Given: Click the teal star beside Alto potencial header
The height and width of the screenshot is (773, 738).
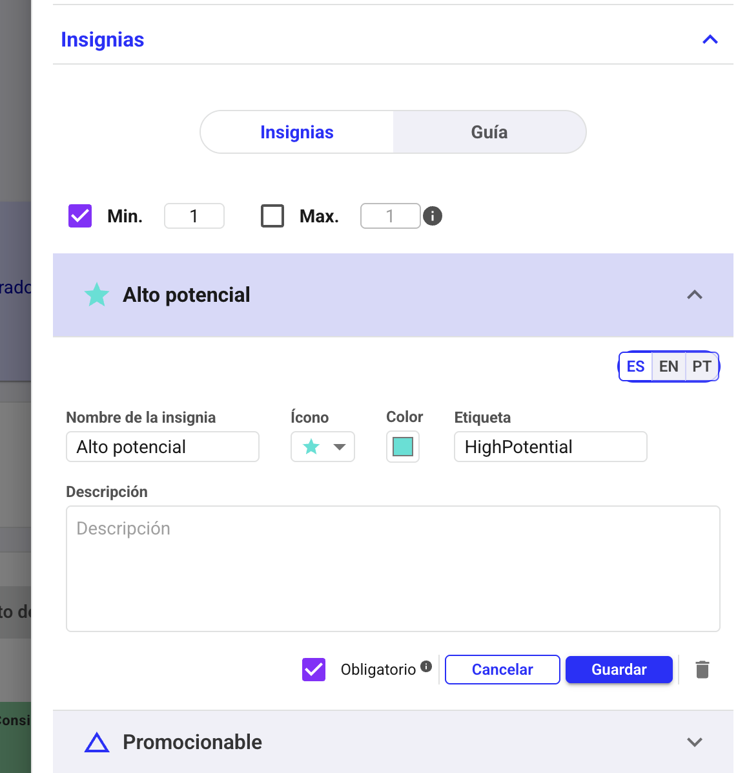Looking at the screenshot, I should pos(97,295).
